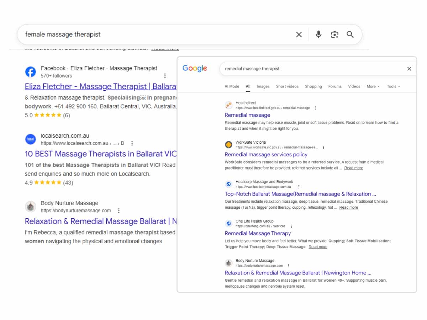Image resolution: width=427 pixels, height=320 pixels.
Task: Submit search with magnifying glass icon
Action: (350, 34)
